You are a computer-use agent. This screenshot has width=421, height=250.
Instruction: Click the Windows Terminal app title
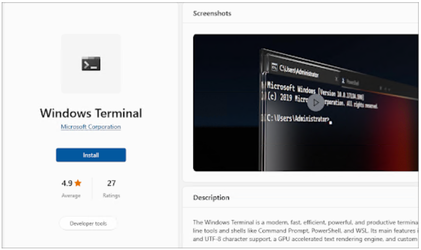[x=91, y=113]
